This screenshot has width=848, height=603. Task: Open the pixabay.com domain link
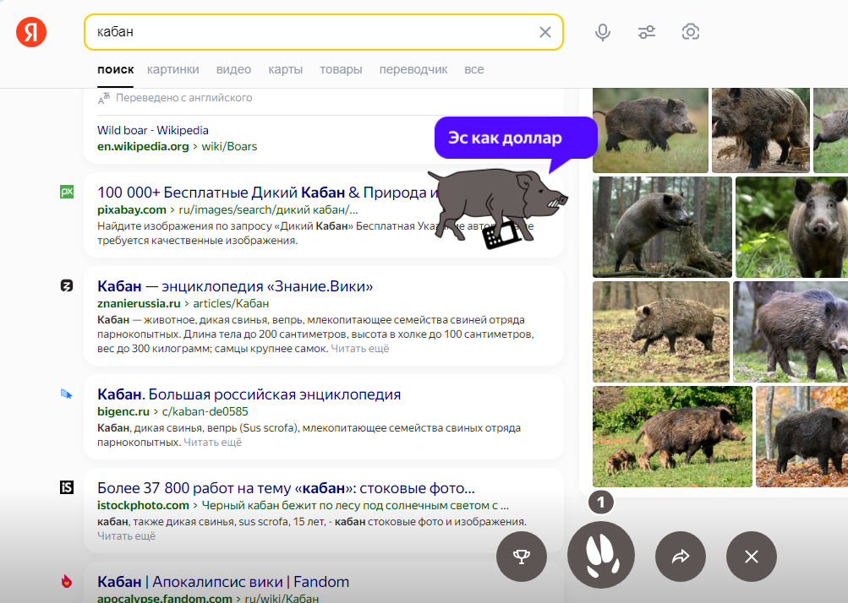(131, 209)
